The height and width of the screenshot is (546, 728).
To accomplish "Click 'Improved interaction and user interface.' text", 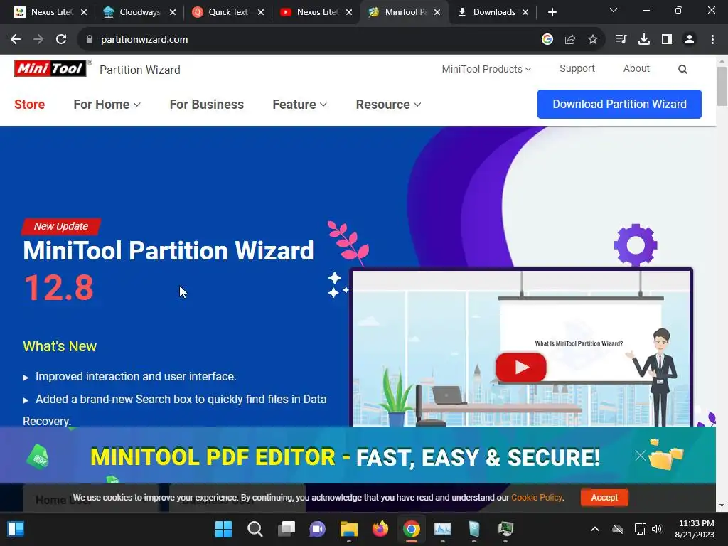I will [136, 377].
